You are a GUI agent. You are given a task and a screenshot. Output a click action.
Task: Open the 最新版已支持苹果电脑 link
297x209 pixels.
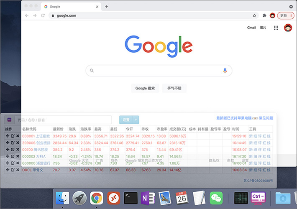click(x=234, y=118)
